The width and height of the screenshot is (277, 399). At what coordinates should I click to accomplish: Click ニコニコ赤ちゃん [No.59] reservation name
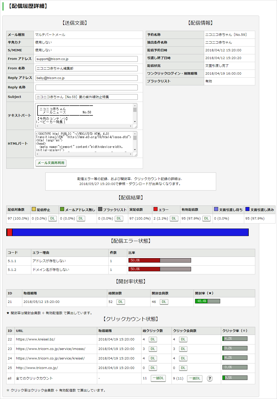226,35
